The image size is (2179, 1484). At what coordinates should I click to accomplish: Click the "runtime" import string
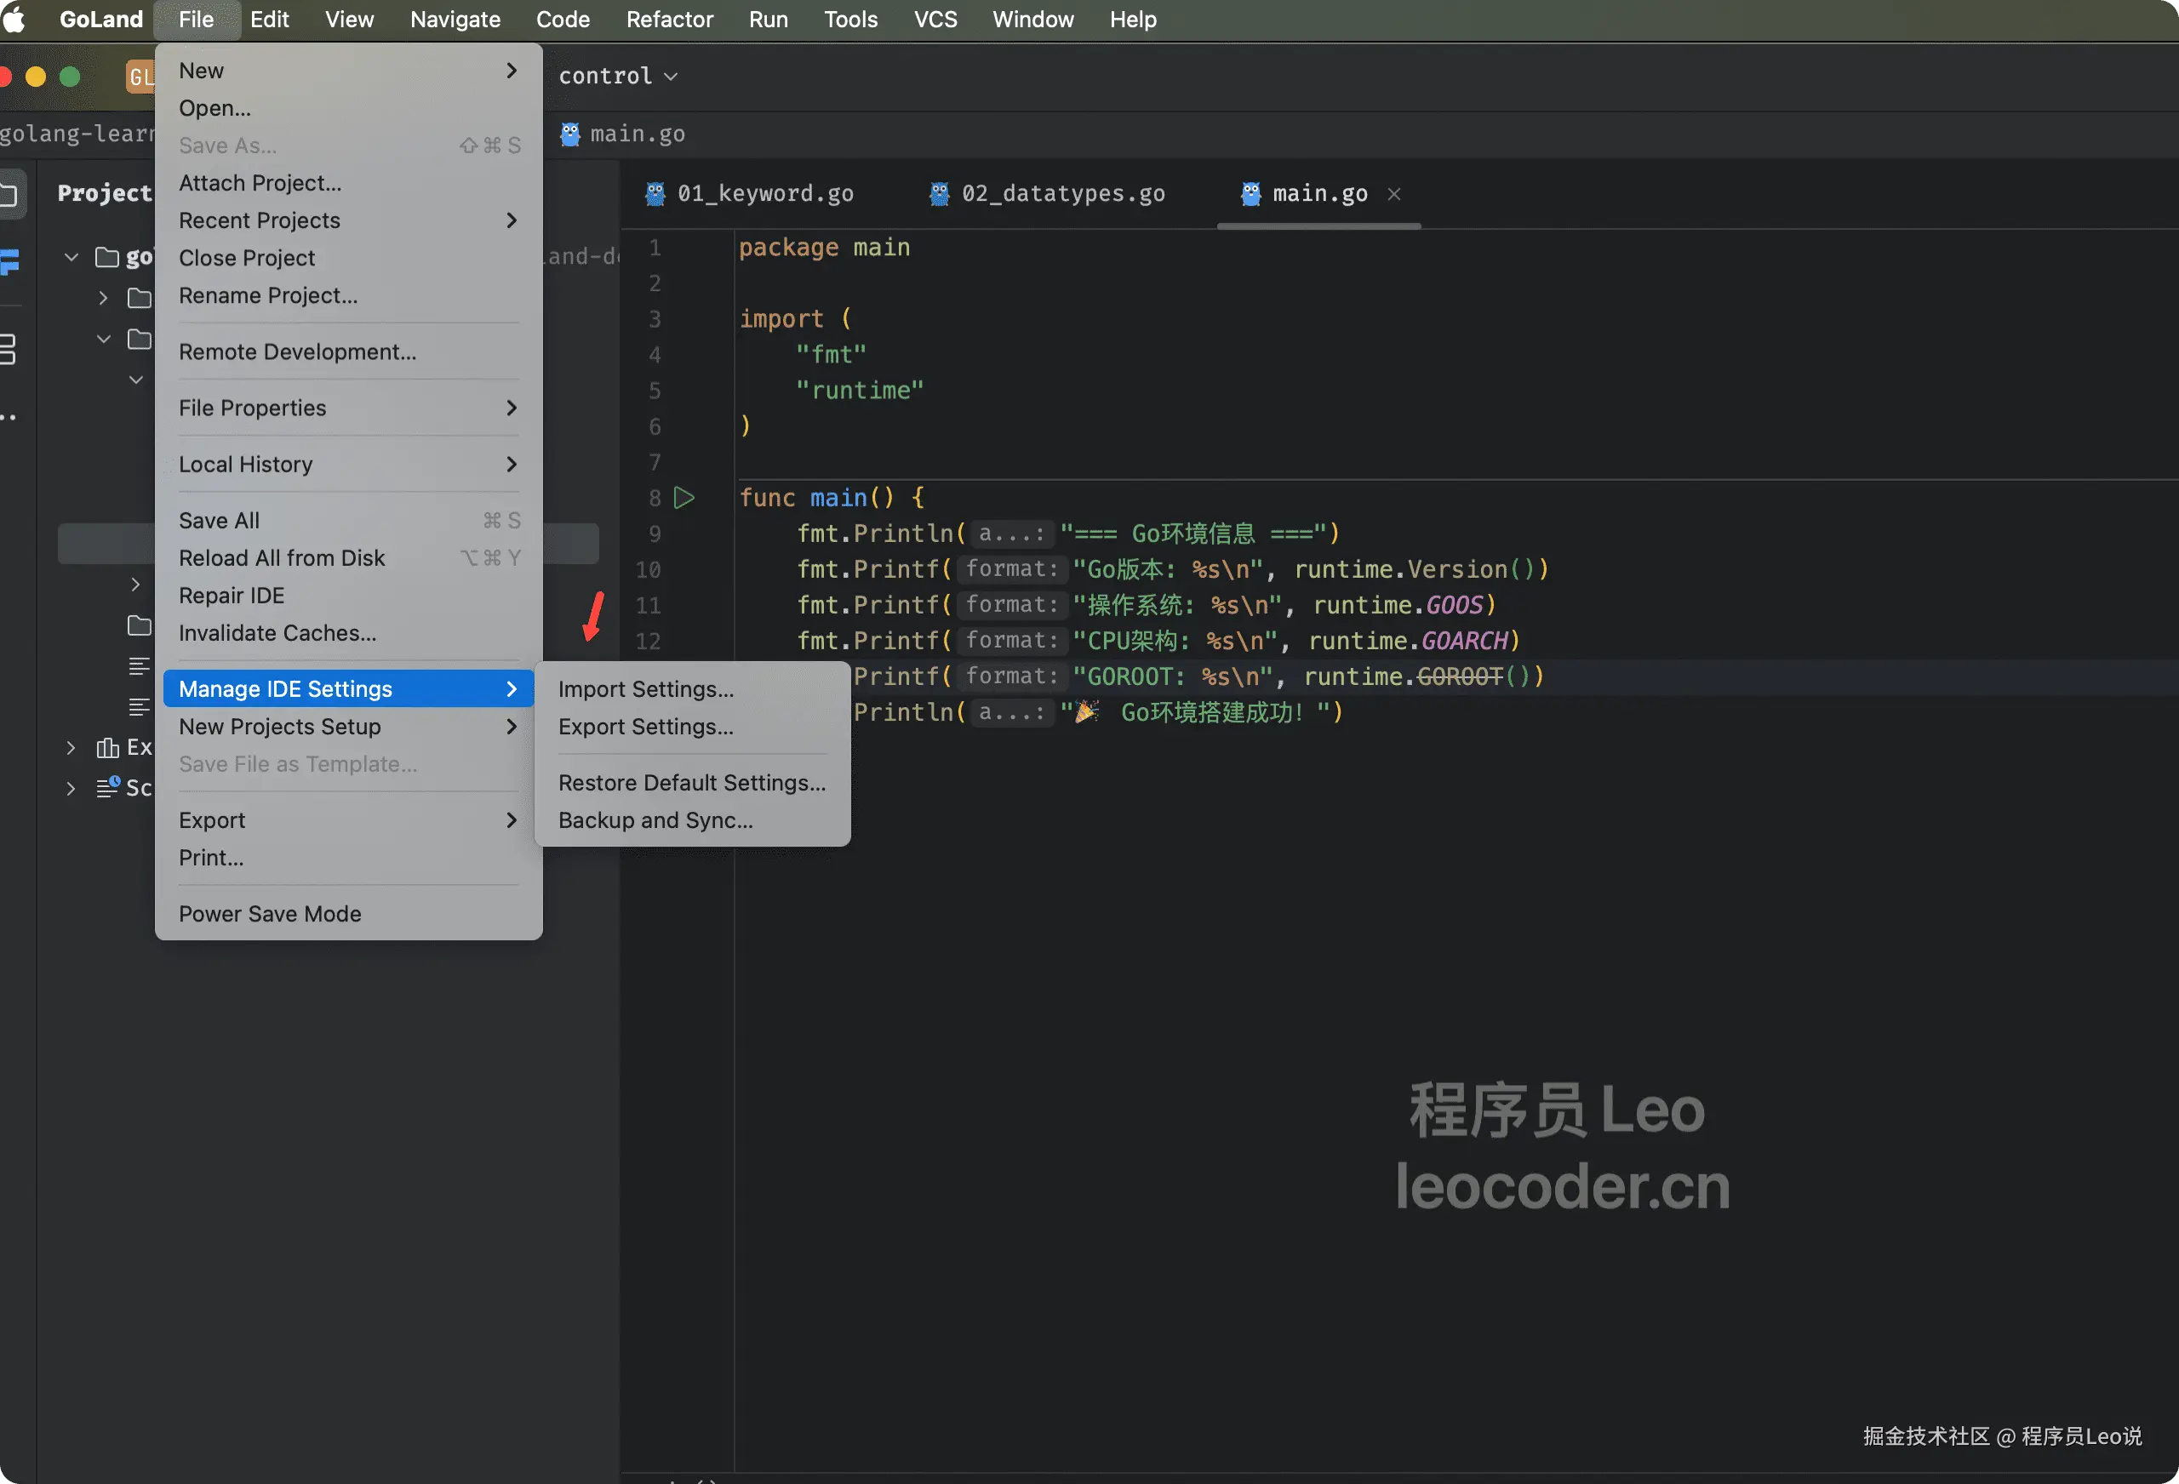(859, 390)
